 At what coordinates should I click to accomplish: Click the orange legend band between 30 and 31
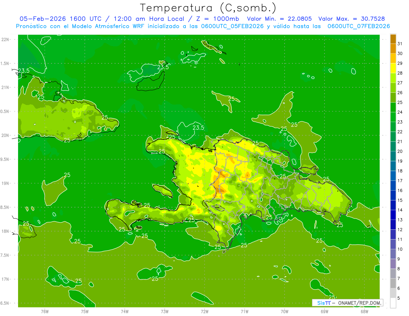(393, 48)
